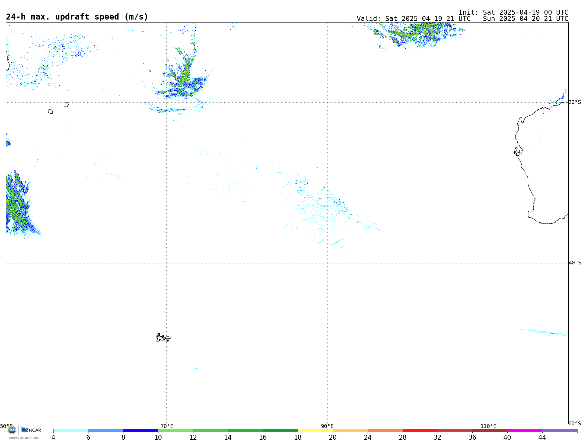Select the dark brown-red 36-40 colorbar segment
Viewport: 586px width, 441px height.
pyautogui.click(x=490, y=430)
